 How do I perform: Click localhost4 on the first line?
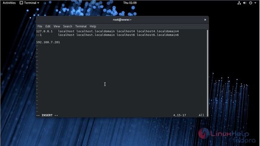point(126,31)
